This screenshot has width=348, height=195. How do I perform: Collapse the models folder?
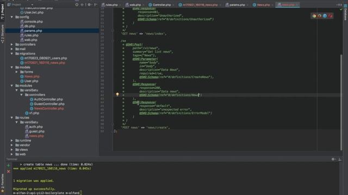click(x=12, y=67)
